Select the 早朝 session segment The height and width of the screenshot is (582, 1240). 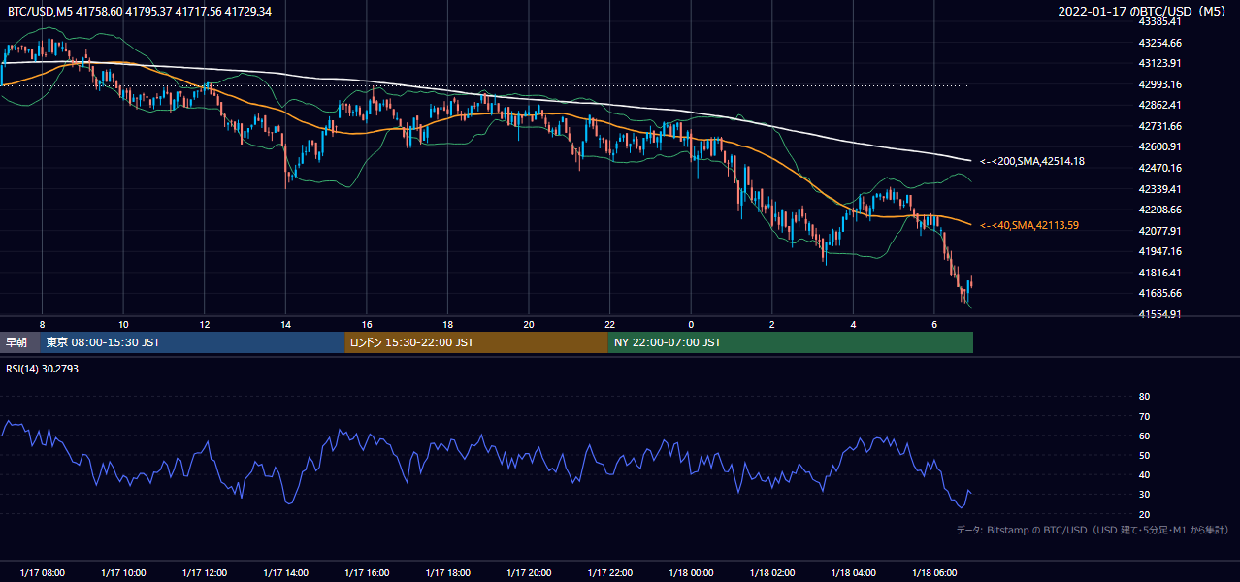(x=20, y=342)
